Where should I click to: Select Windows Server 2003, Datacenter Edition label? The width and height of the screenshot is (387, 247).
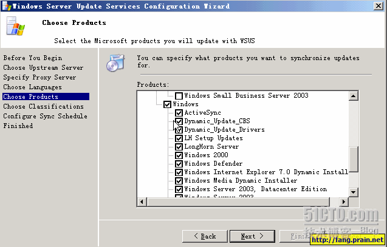[x=256, y=189]
